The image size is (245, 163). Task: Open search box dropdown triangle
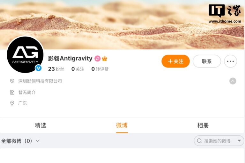pos(239,141)
